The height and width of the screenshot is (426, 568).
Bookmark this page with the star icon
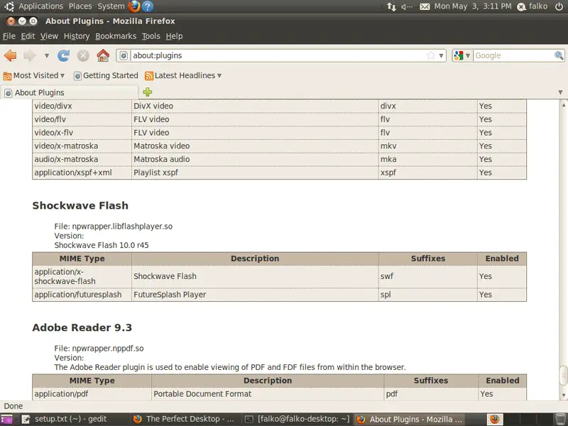430,55
